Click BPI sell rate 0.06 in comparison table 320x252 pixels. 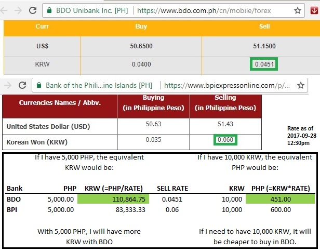[x=172, y=210]
